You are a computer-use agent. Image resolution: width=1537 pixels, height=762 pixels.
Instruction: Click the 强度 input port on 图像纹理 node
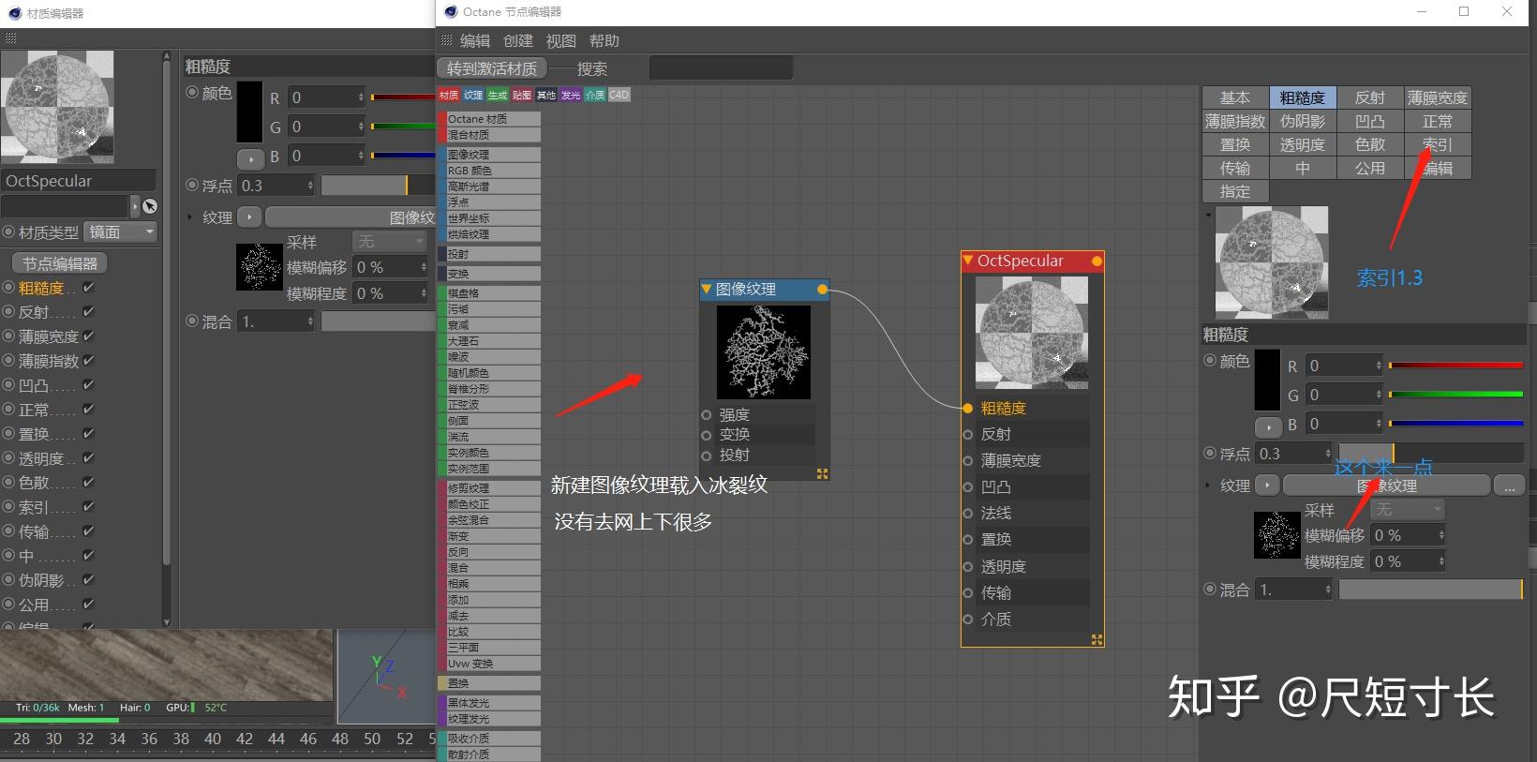pyautogui.click(x=707, y=414)
